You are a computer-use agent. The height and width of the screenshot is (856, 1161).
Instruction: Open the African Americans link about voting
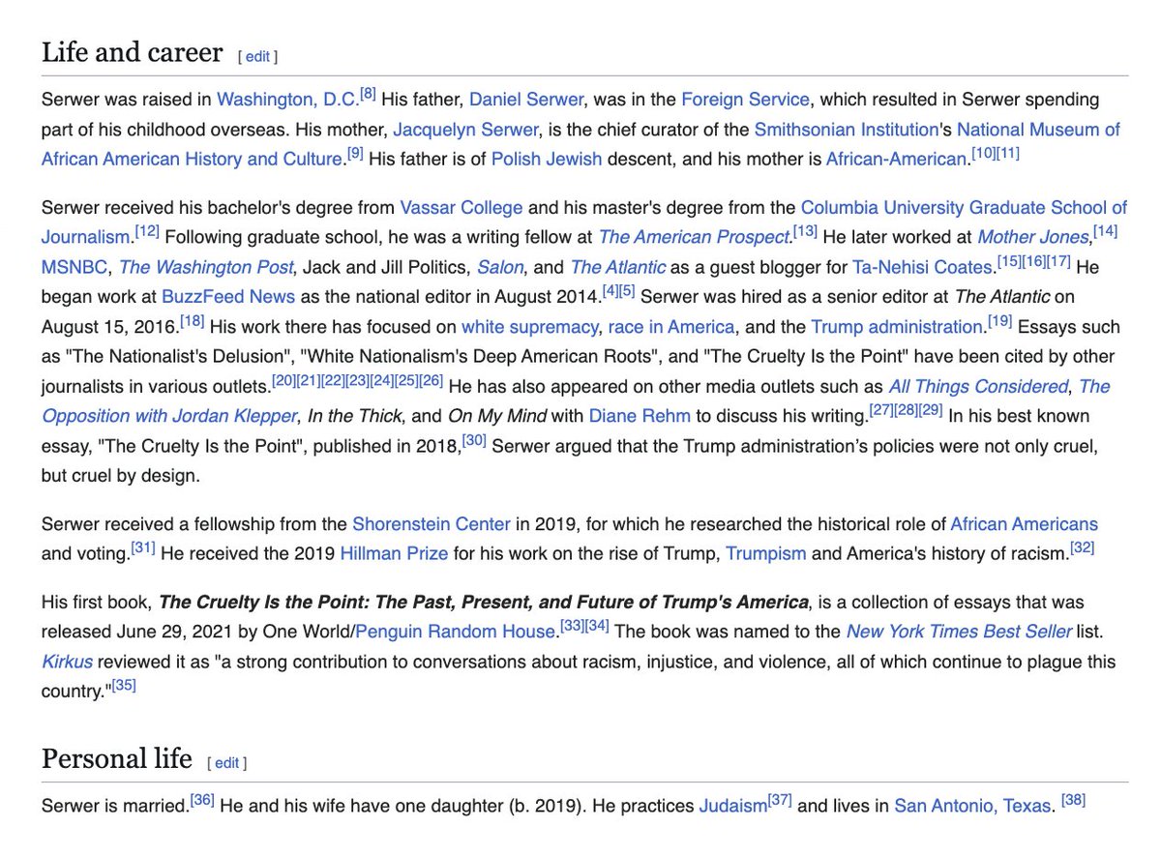point(1025,524)
